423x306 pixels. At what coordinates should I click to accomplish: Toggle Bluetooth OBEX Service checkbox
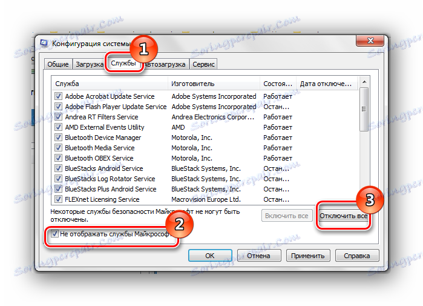click(58, 158)
